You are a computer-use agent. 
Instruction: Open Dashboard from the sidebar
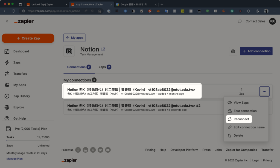[x=21, y=51]
